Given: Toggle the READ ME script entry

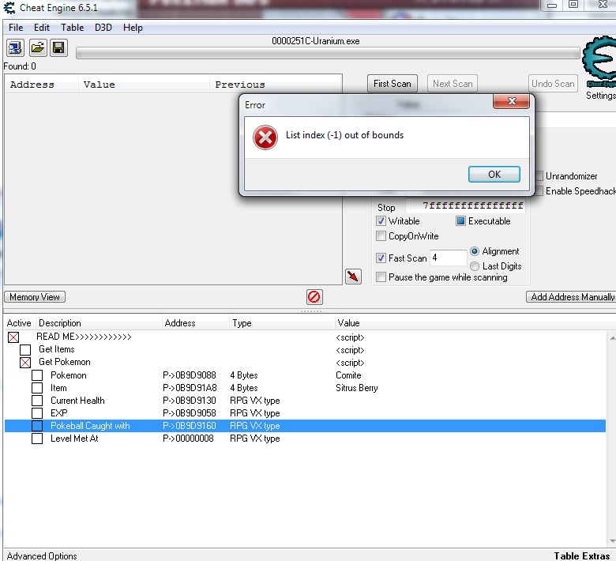Looking at the screenshot, I should pos(13,337).
